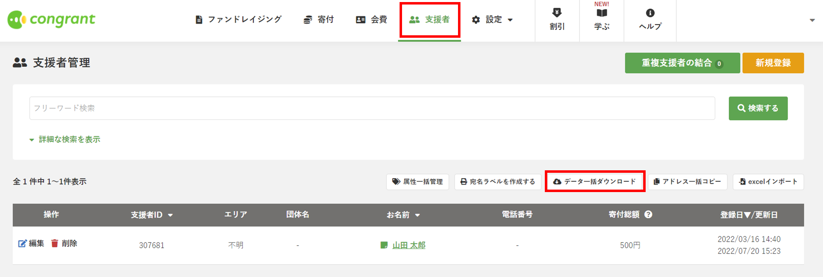Screen dimensions: 823x277
Task: Go to the ファンドレイジング menu
Action: coord(238,20)
